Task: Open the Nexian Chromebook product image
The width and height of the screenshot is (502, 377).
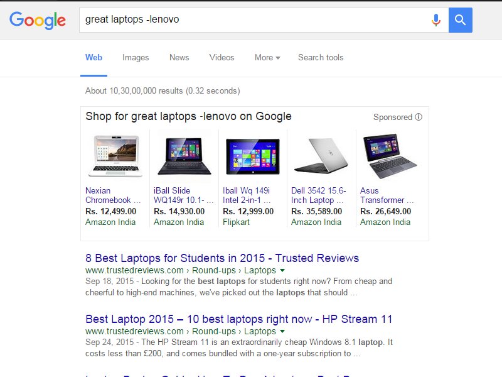Action: click(115, 156)
